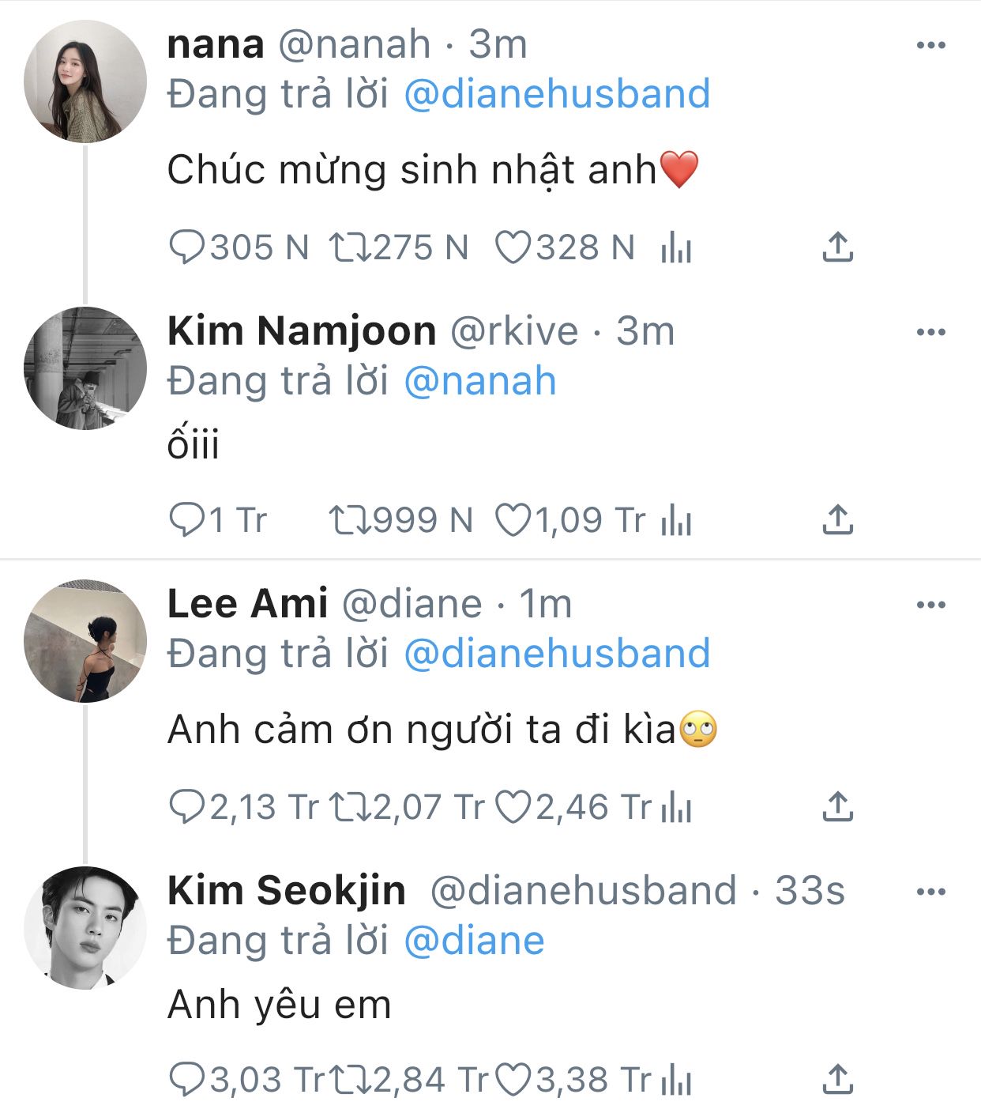
Task: Open reply on Lee Ami's tweet
Action: click(x=187, y=807)
